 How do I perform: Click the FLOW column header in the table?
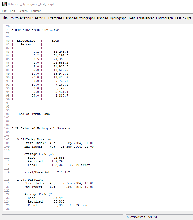[x=55, y=41]
